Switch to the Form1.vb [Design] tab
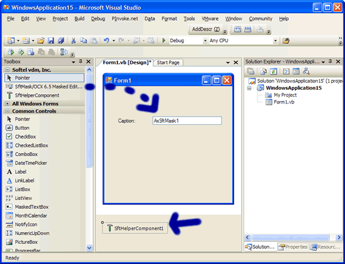Screen dimensions: 345x264 [x=126, y=63]
